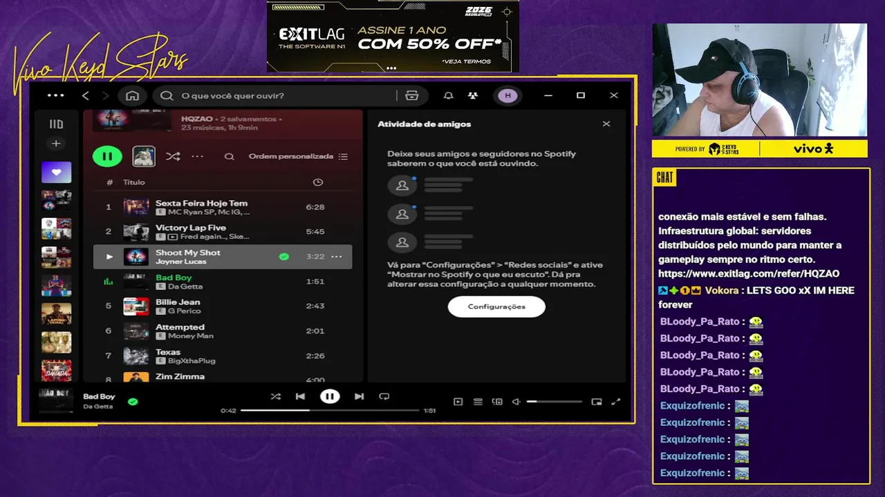Click the 'Configurações' button
The image size is (885, 497).
(496, 306)
